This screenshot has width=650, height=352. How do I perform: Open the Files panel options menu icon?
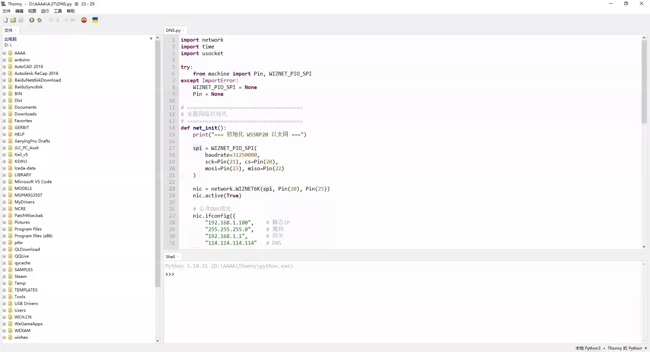click(151, 39)
